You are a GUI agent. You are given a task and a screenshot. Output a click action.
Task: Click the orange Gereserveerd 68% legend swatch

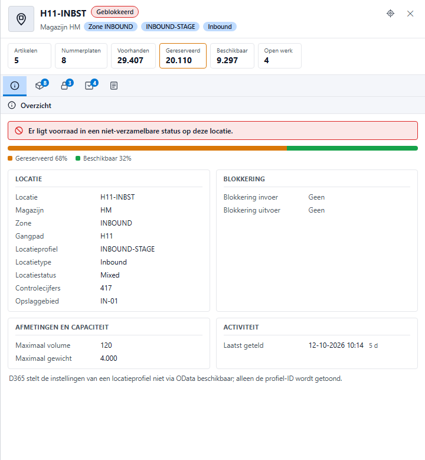point(10,158)
